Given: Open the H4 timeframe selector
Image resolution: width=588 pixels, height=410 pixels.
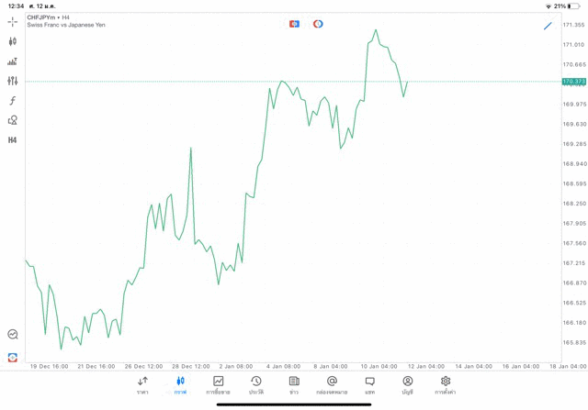Looking at the screenshot, I should (13, 140).
